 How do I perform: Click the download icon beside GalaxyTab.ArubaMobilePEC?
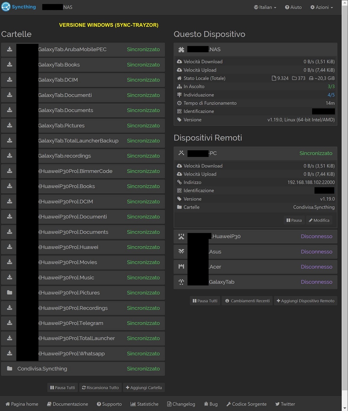click(9, 49)
